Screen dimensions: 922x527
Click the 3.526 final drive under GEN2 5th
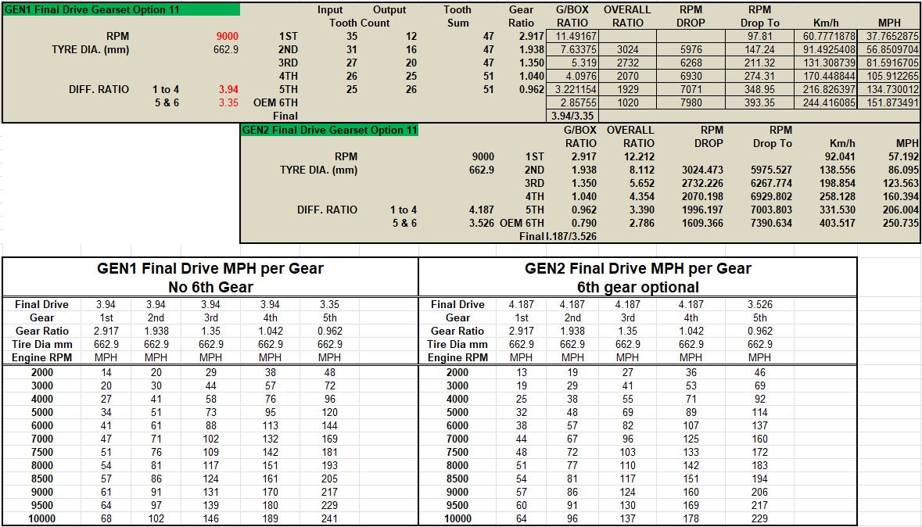click(759, 305)
